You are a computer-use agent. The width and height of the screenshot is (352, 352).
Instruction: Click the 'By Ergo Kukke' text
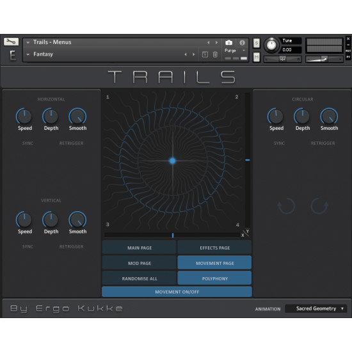tap(67, 308)
